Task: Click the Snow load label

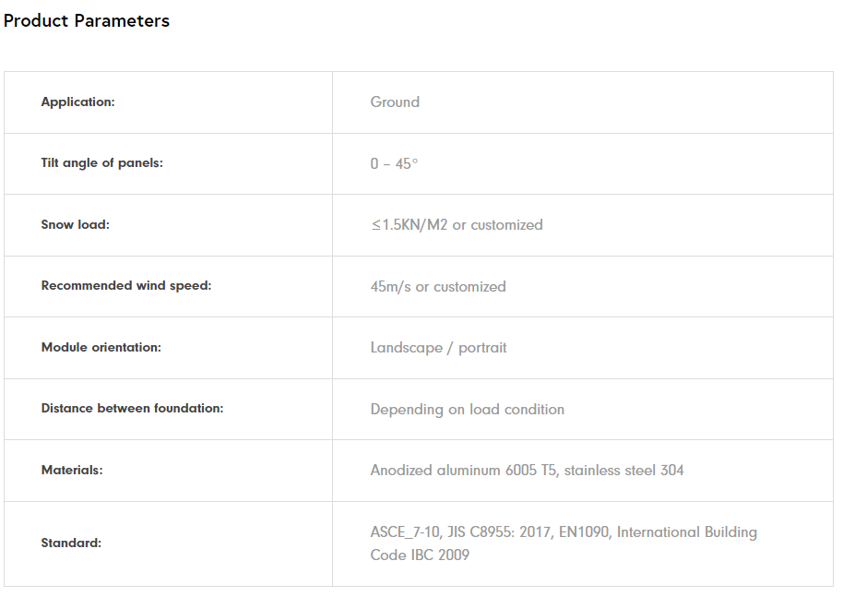Action: (75, 225)
